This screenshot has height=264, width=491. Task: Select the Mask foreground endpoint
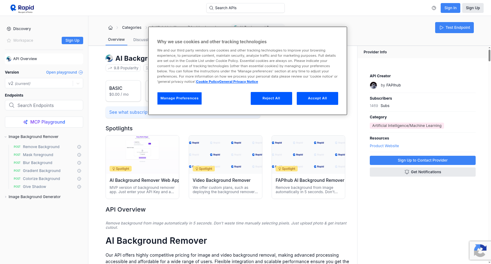[x=38, y=155]
